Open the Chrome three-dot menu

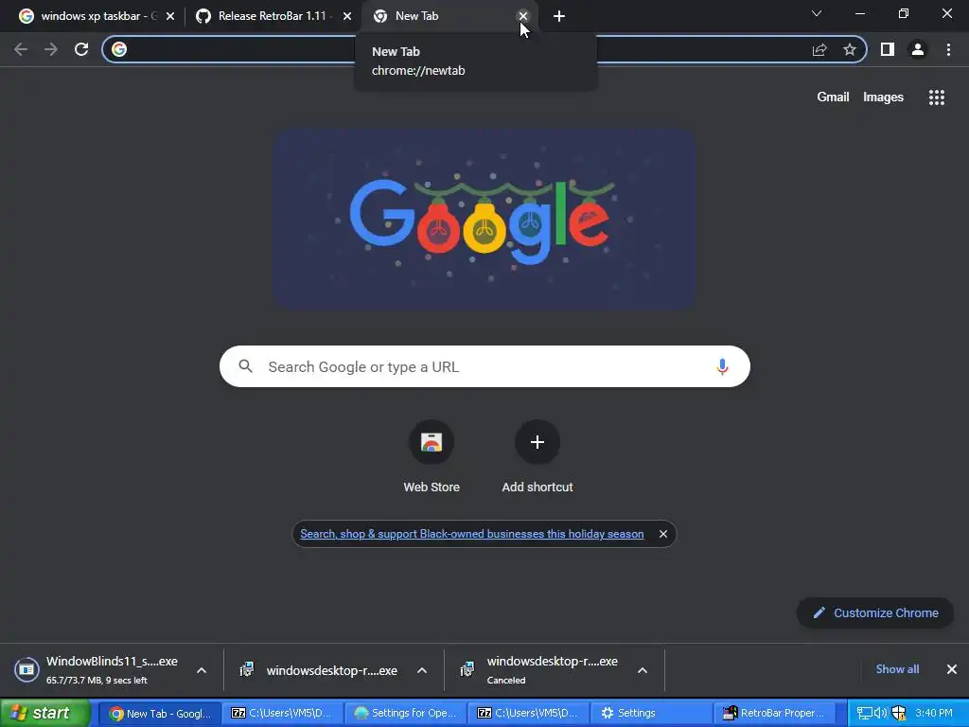pyautogui.click(x=948, y=49)
